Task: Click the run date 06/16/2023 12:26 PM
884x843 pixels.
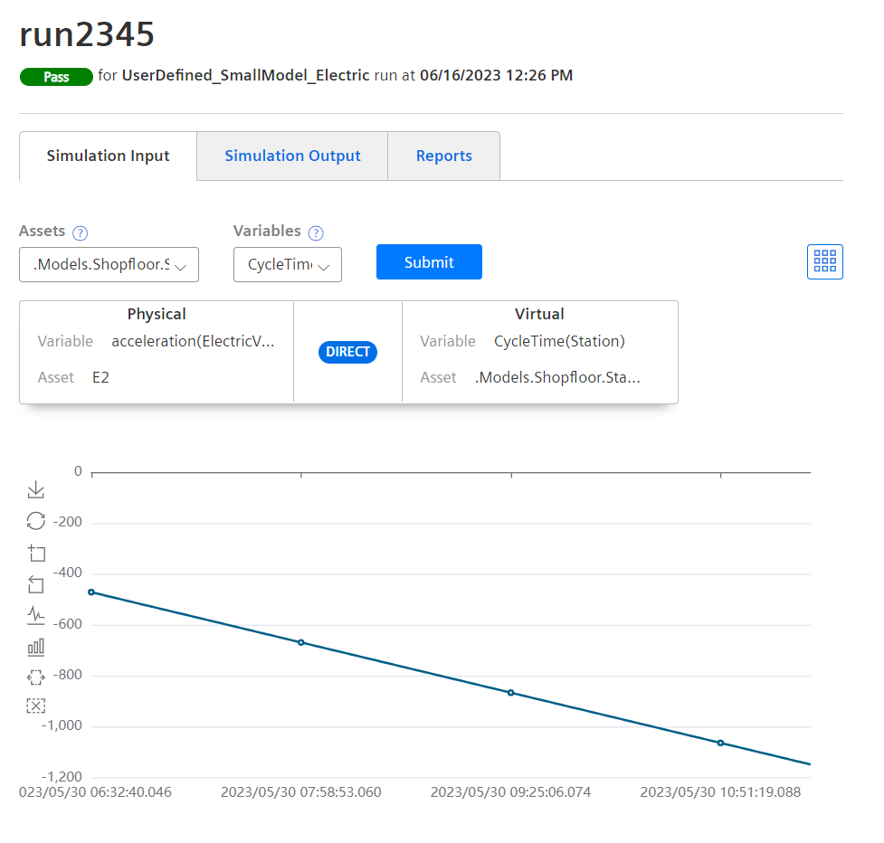Action: [x=496, y=75]
